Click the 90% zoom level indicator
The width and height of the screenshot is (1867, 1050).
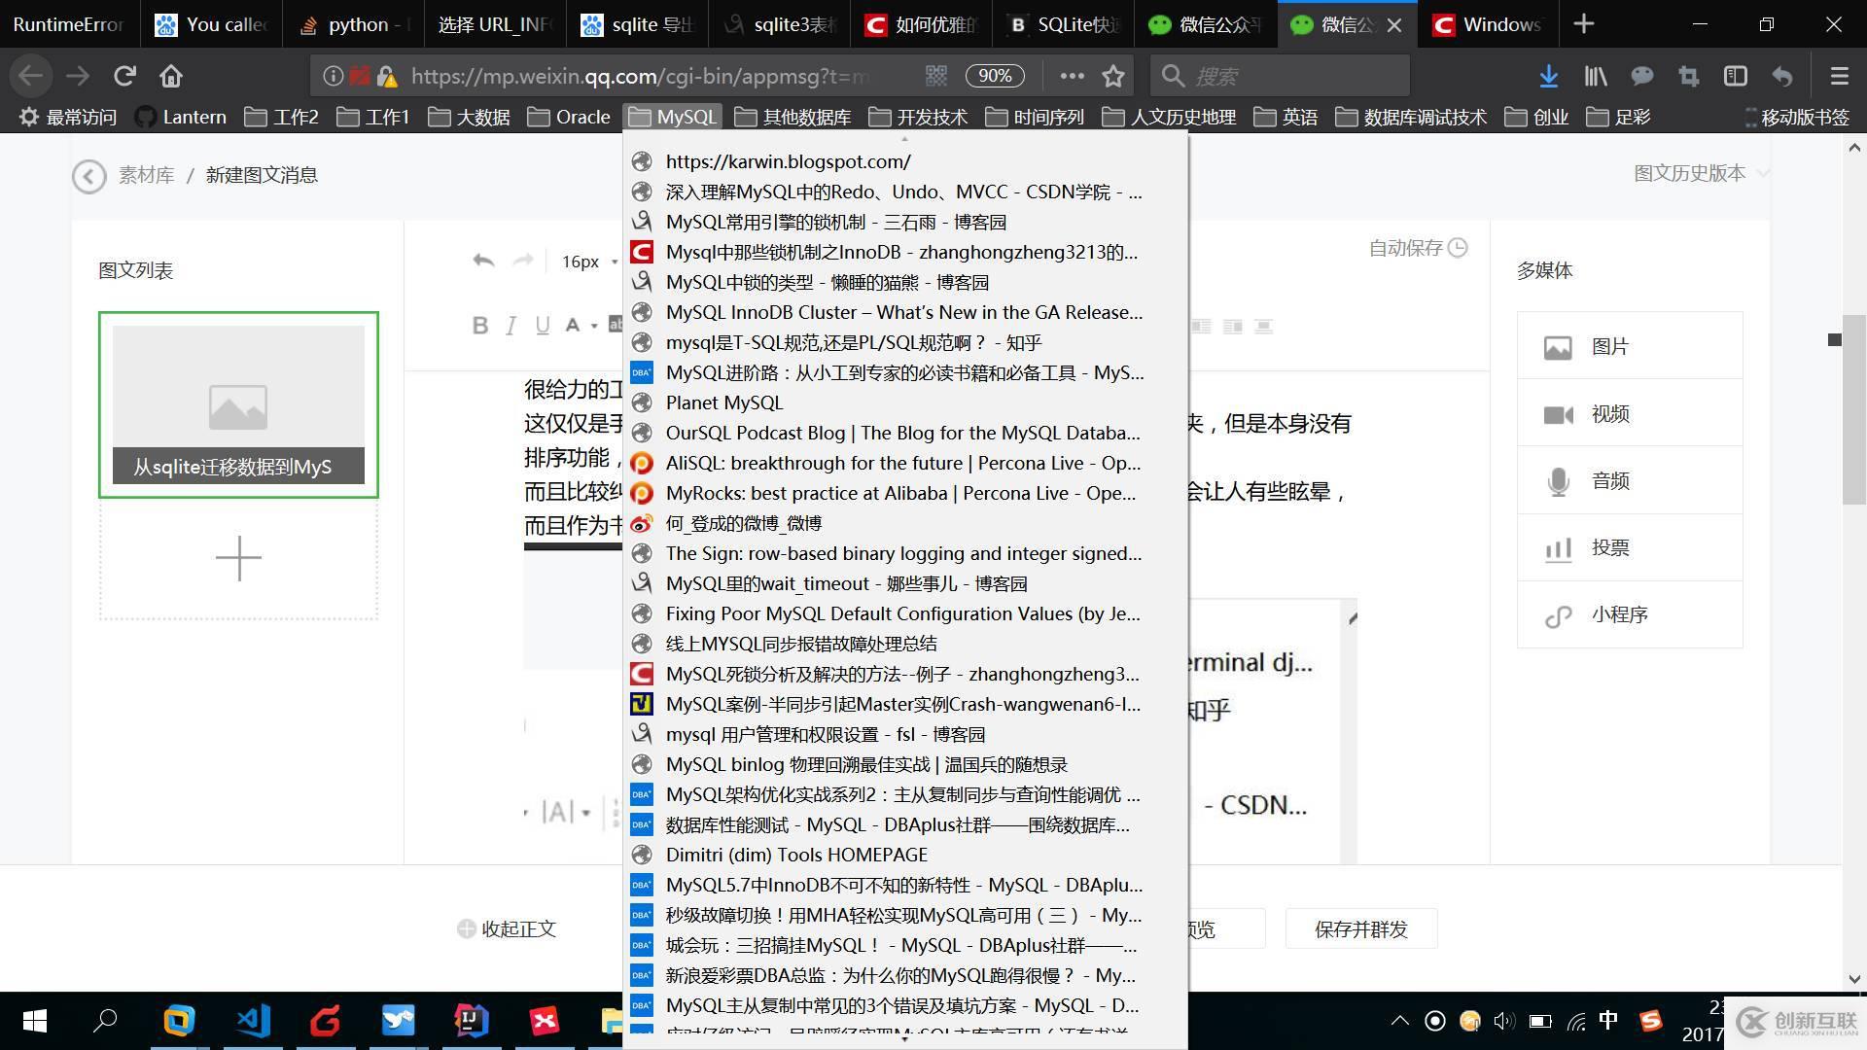tap(994, 76)
